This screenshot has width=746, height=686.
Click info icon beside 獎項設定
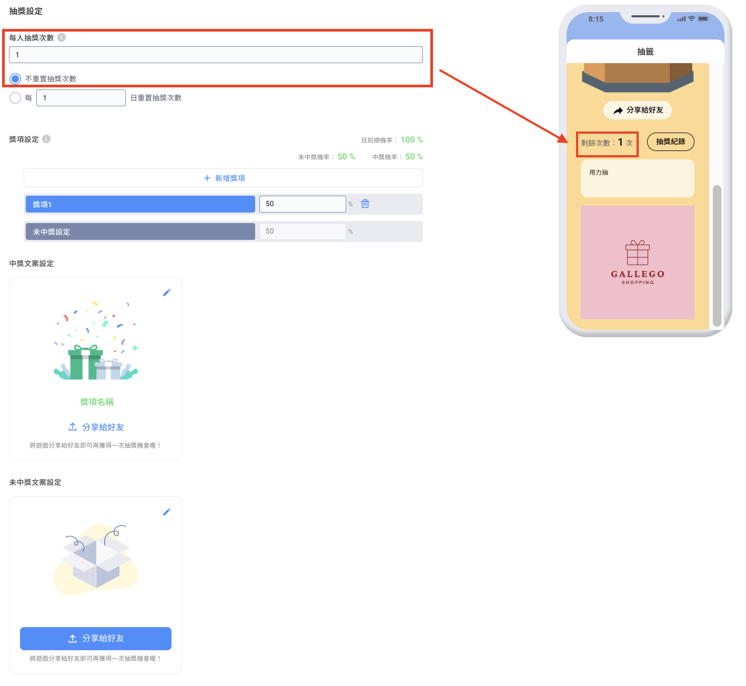[x=46, y=139]
